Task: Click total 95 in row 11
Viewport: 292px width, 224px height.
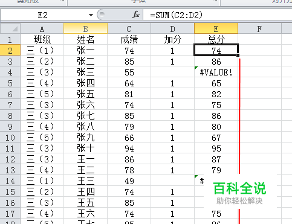Action: [x=216, y=148]
